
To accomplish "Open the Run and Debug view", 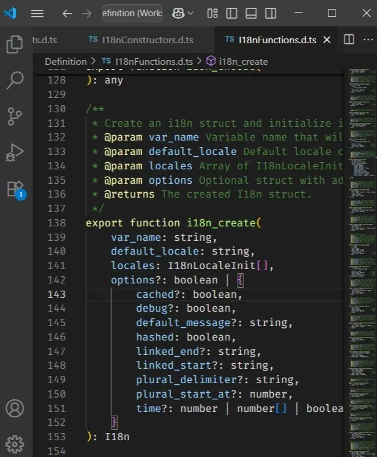I will tap(14, 153).
